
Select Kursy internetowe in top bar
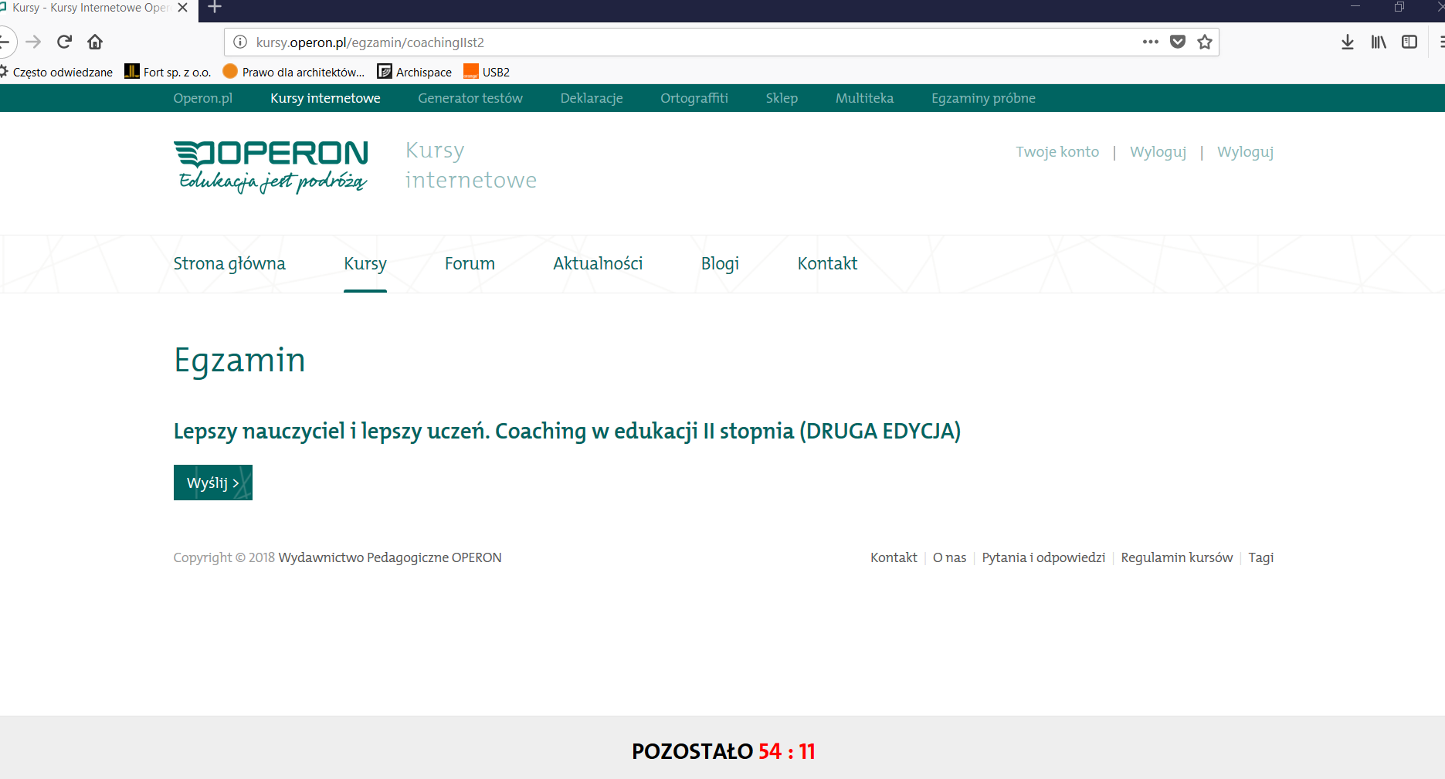pos(325,98)
